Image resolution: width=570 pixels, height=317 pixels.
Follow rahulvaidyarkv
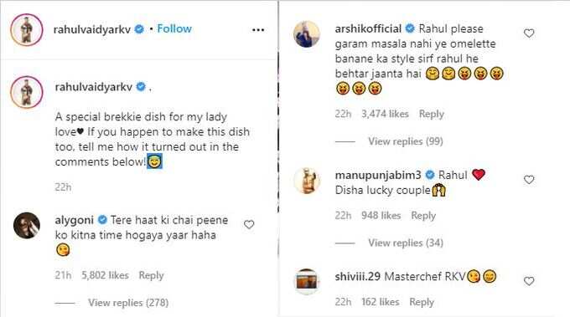point(174,28)
